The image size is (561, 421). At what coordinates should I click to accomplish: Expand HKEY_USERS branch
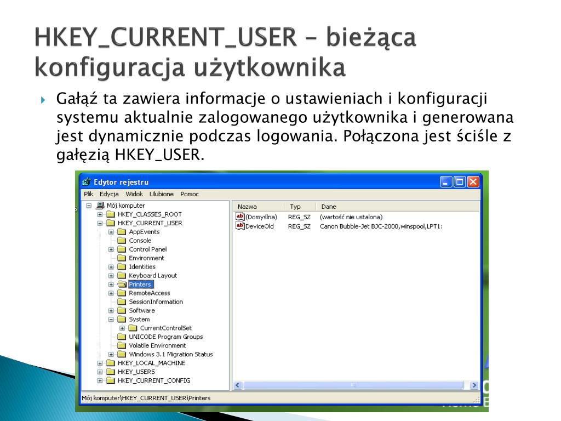pyautogui.click(x=100, y=372)
